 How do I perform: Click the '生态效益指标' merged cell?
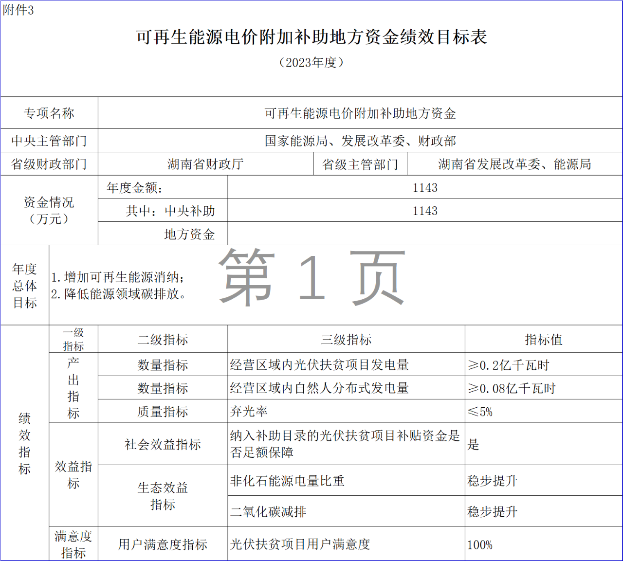click(163, 496)
